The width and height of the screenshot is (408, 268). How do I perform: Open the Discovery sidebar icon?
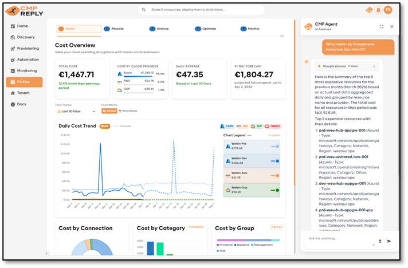tap(13, 37)
